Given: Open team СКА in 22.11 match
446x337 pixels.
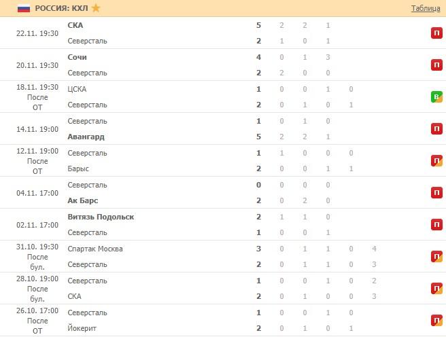Looking at the screenshot, I should tap(75, 25).
